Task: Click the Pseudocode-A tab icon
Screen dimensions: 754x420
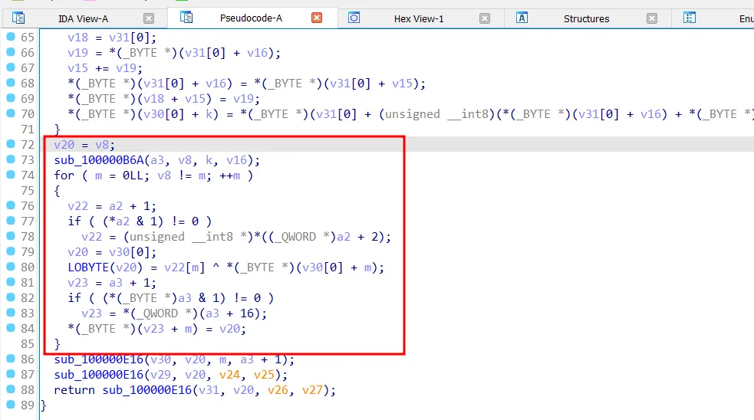Action: 186,17
